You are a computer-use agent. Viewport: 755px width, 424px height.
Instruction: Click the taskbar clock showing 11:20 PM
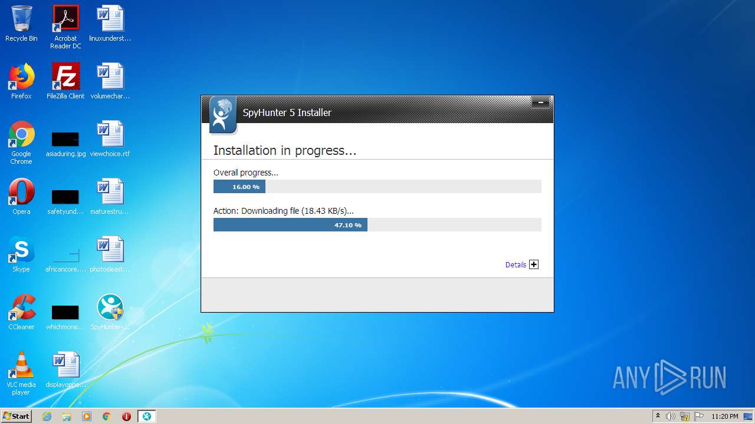tap(725, 416)
